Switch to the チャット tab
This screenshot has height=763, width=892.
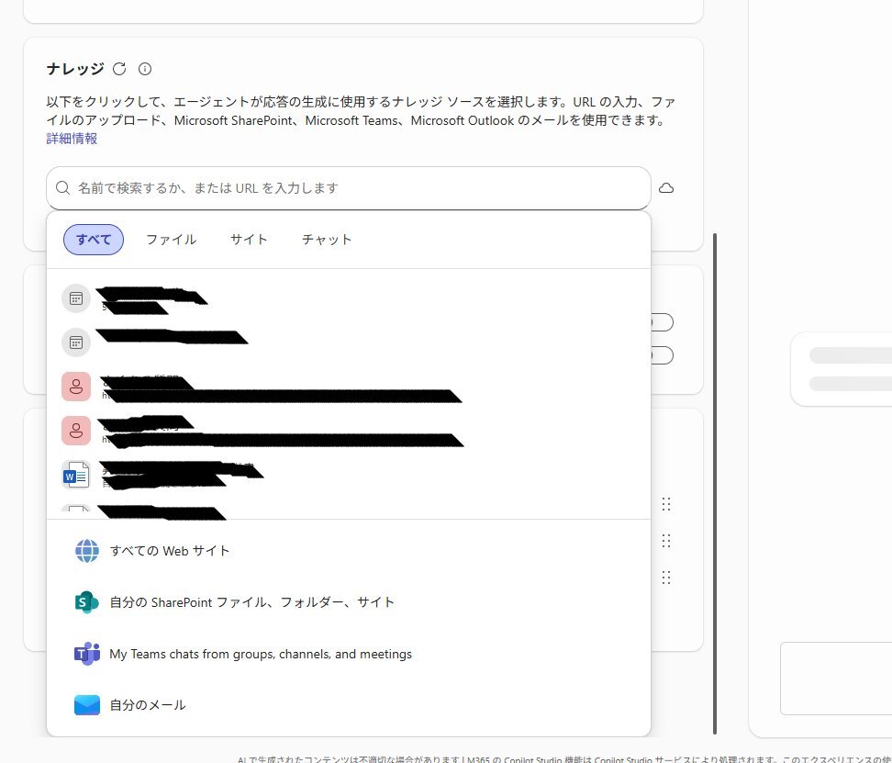327,240
